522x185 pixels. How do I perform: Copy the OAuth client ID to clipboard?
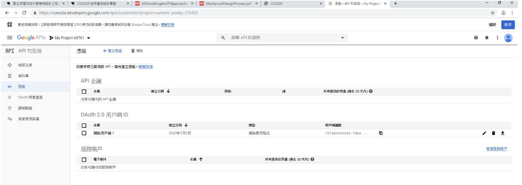tap(381, 133)
